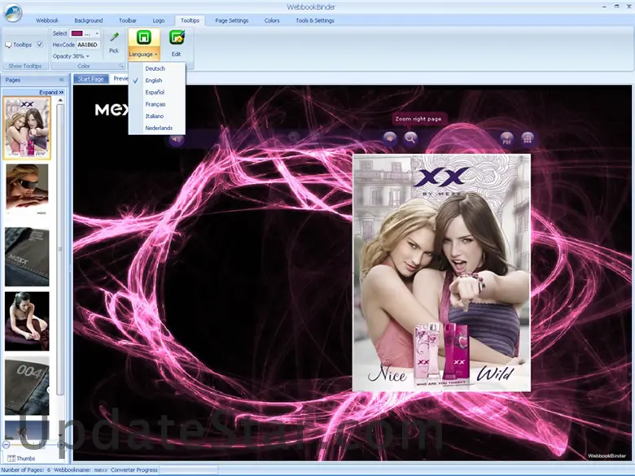Toggle the Show Tooltips checkbox
The height and width of the screenshot is (476, 635).
tap(40, 45)
